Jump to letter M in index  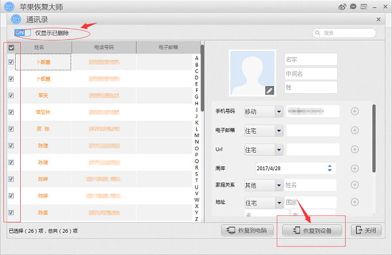pyautogui.click(x=197, y=135)
